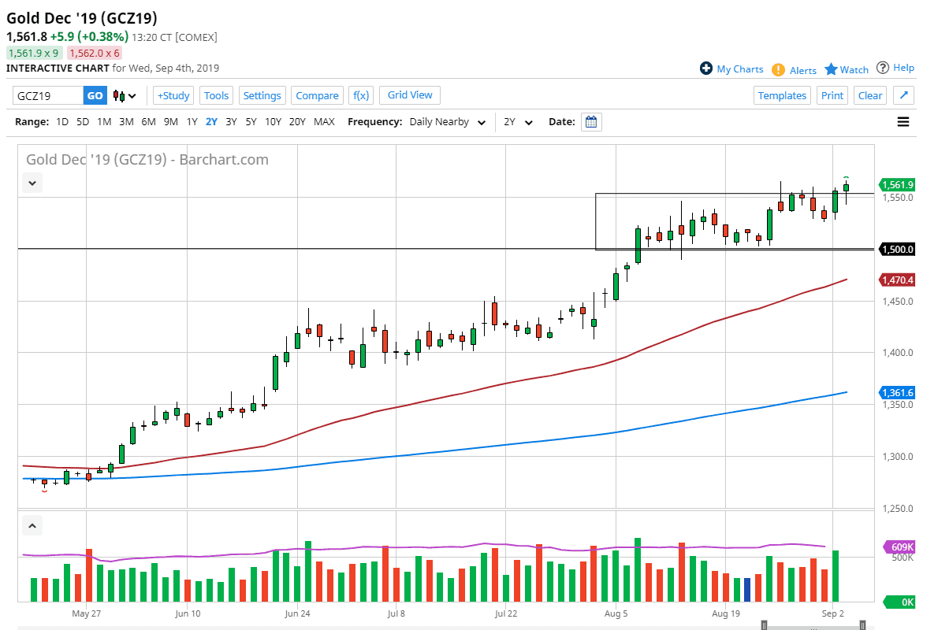
Task: Click the My Charts plus icon
Action: [x=706, y=69]
